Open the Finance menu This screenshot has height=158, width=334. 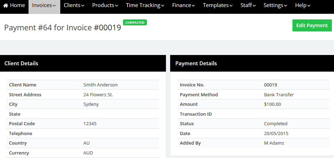pos(184,6)
